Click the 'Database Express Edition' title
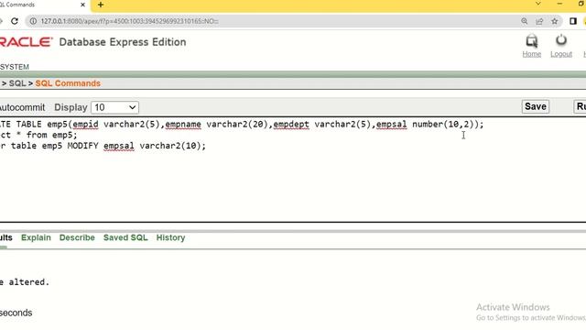The image size is (586, 330). tap(123, 42)
